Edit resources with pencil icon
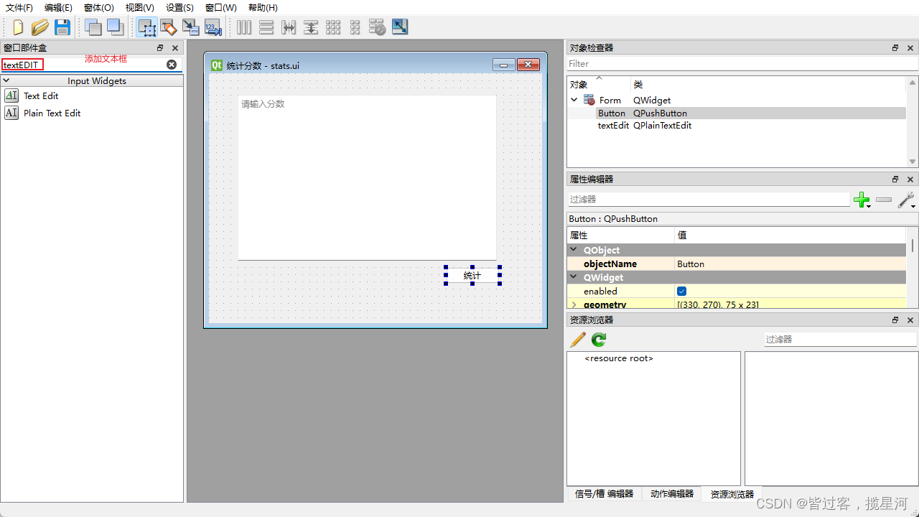Viewport: 919px width, 517px height. pyautogui.click(x=578, y=339)
